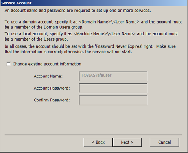Click the 'An account name and password' sentence

(x=77, y=11)
